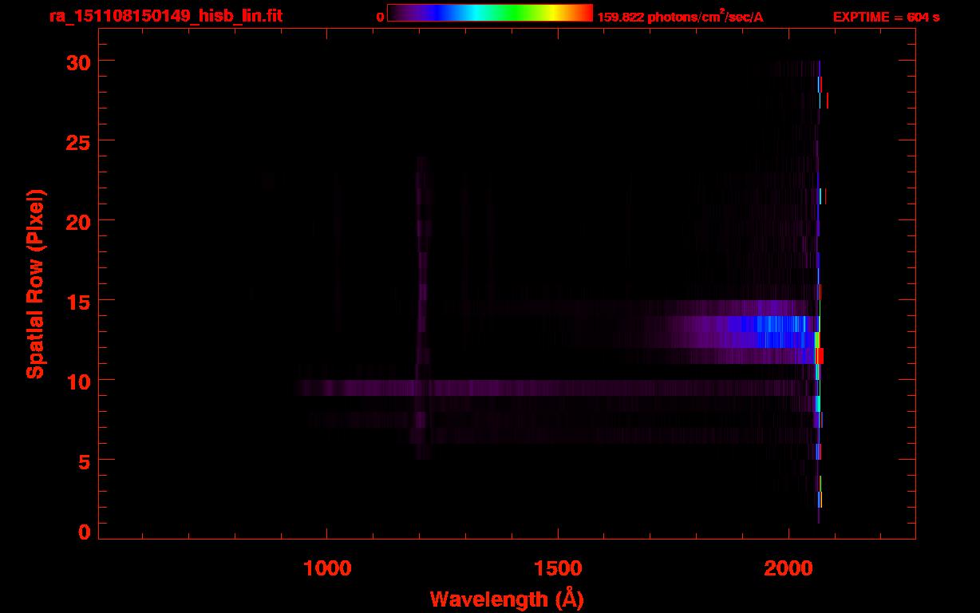Image resolution: width=980 pixels, height=613 pixels.
Task: Select the 1000 wavelength tick label
Action: 327,568
